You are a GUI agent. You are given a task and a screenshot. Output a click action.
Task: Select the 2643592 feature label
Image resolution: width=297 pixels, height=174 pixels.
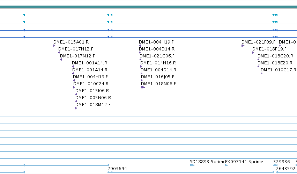285,169
